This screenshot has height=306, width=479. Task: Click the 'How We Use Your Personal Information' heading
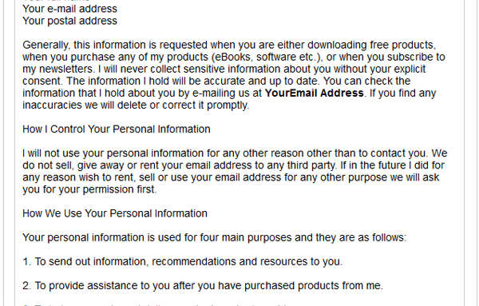point(115,213)
